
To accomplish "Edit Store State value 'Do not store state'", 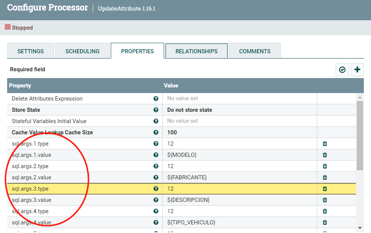I will [x=240, y=110].
